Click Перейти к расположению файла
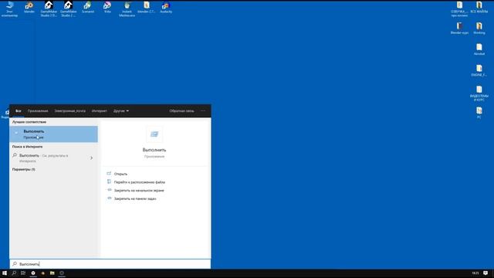 140,182
